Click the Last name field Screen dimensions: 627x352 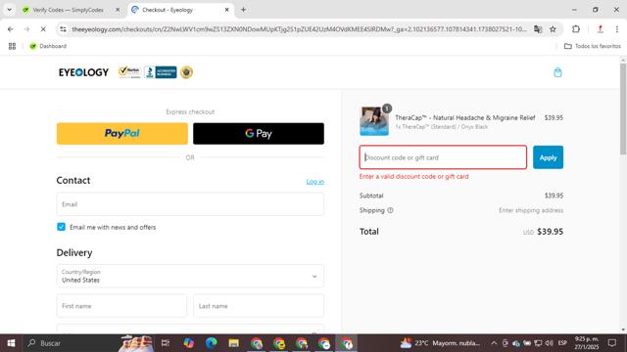(x=259, y=306)
